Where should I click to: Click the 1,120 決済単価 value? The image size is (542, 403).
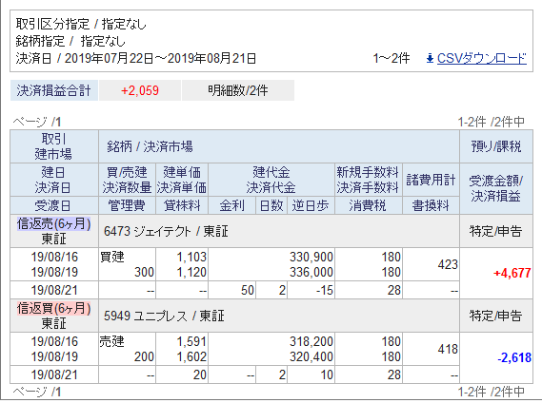coord(191,272)
